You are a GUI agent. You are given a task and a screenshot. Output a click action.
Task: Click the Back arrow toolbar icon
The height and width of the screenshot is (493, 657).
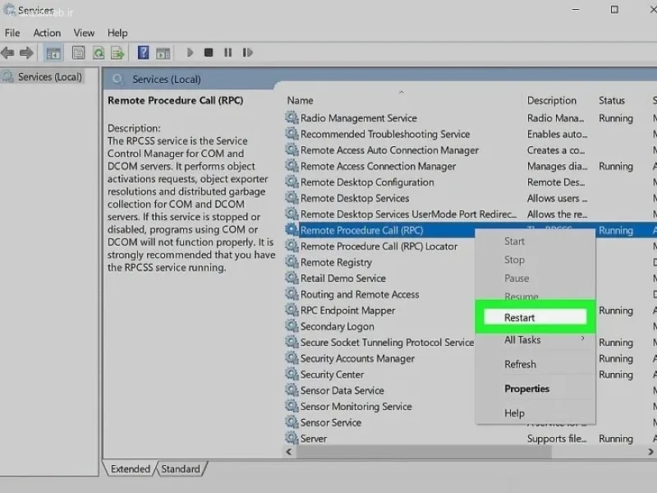(x=8, y=53)
